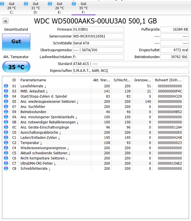Click threshold value 140
The height and width of the screenshot is (221, 191).
(x=148, y=101)
